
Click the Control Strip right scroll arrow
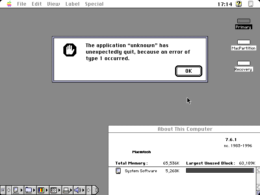coord(89,190)
